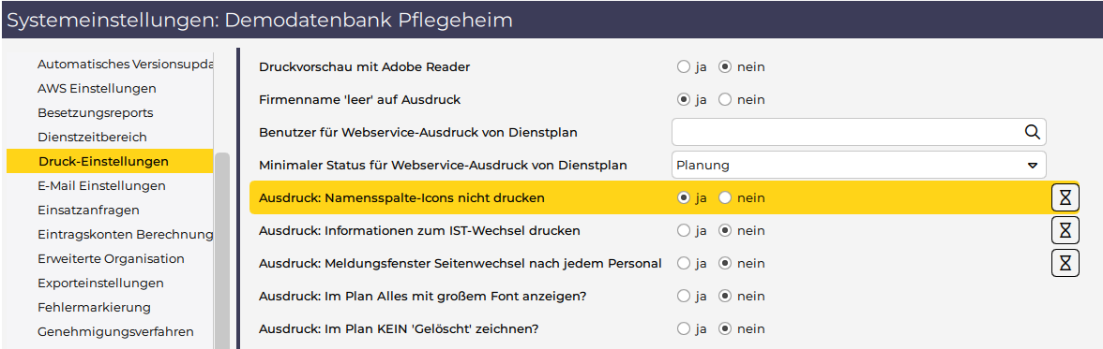
Task: Select E-Mail Einstellungen sidebar entry
Action: coord(102,186)
